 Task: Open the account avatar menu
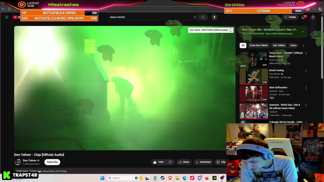point(313,17)
